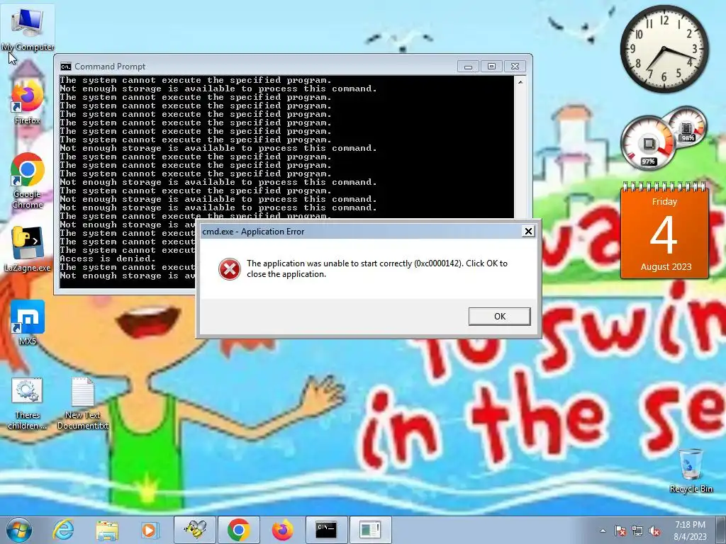This screenshot has width=726, height=544.
Task: Click OK in the Application Error dialog
Action: 500,317
